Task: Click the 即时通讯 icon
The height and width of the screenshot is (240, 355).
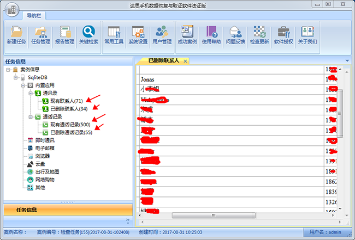Action: pyautogui.click(x=31, y=140)
